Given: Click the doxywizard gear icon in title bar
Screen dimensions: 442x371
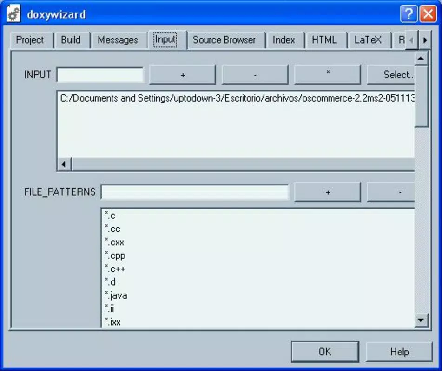Looking at the screenshot, I should tap(13, 13).
